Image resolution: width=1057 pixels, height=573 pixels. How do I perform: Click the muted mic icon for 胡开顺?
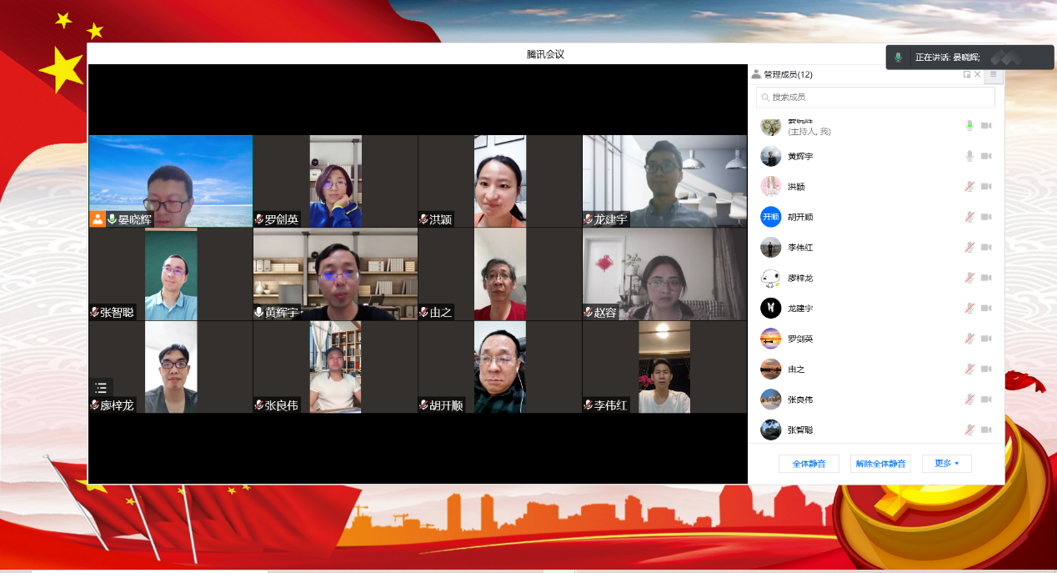[969, 217]
